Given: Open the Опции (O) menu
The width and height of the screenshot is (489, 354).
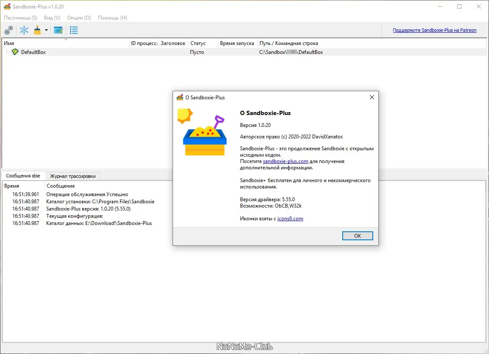Looking at the screenshot, I should point(79,18).
